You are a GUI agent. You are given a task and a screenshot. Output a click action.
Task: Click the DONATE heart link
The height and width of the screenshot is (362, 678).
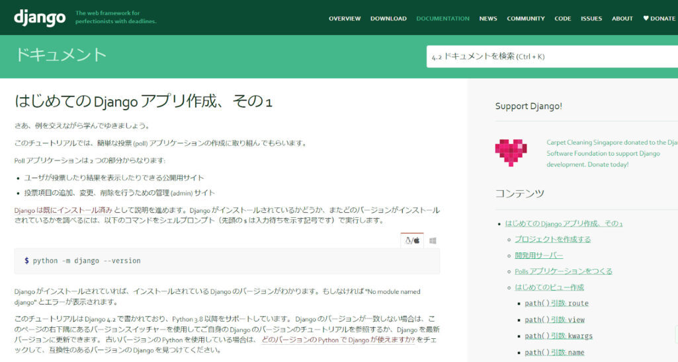pyautogui.click(x=659, y=18)
